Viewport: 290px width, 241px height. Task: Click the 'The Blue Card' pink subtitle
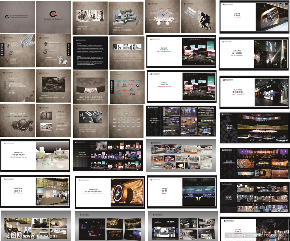237,17
